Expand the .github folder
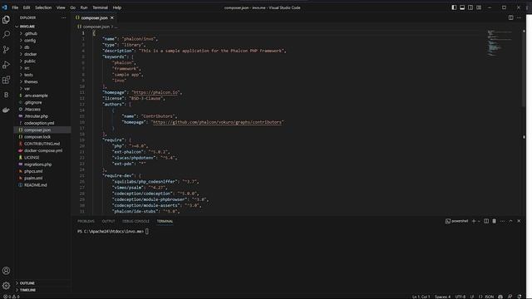The image size is (532, 299). (x=31, y=33)
